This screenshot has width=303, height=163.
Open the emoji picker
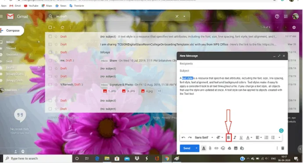(223, 148)
